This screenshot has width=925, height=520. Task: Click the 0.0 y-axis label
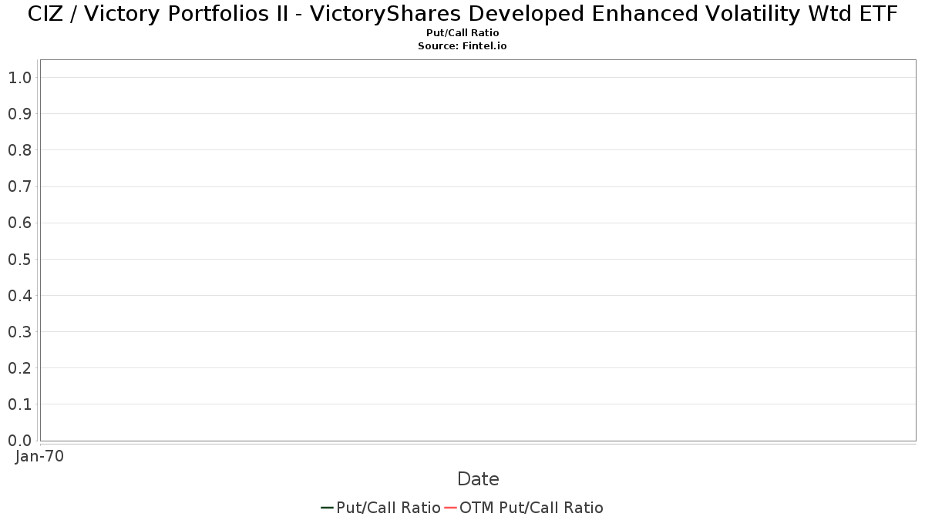tap(19, 441)
